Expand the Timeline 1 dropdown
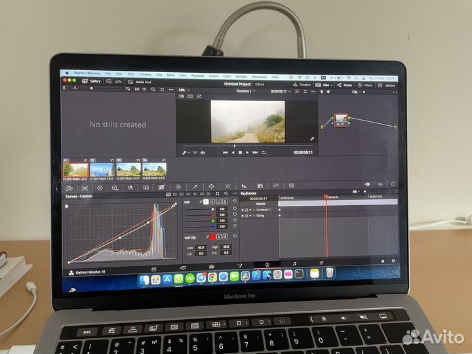The height and width of the screenshot is (354, 472). pos(246,91)
